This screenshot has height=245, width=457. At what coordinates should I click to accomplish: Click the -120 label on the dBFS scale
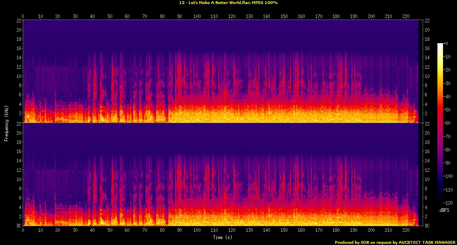coord(449,202)
